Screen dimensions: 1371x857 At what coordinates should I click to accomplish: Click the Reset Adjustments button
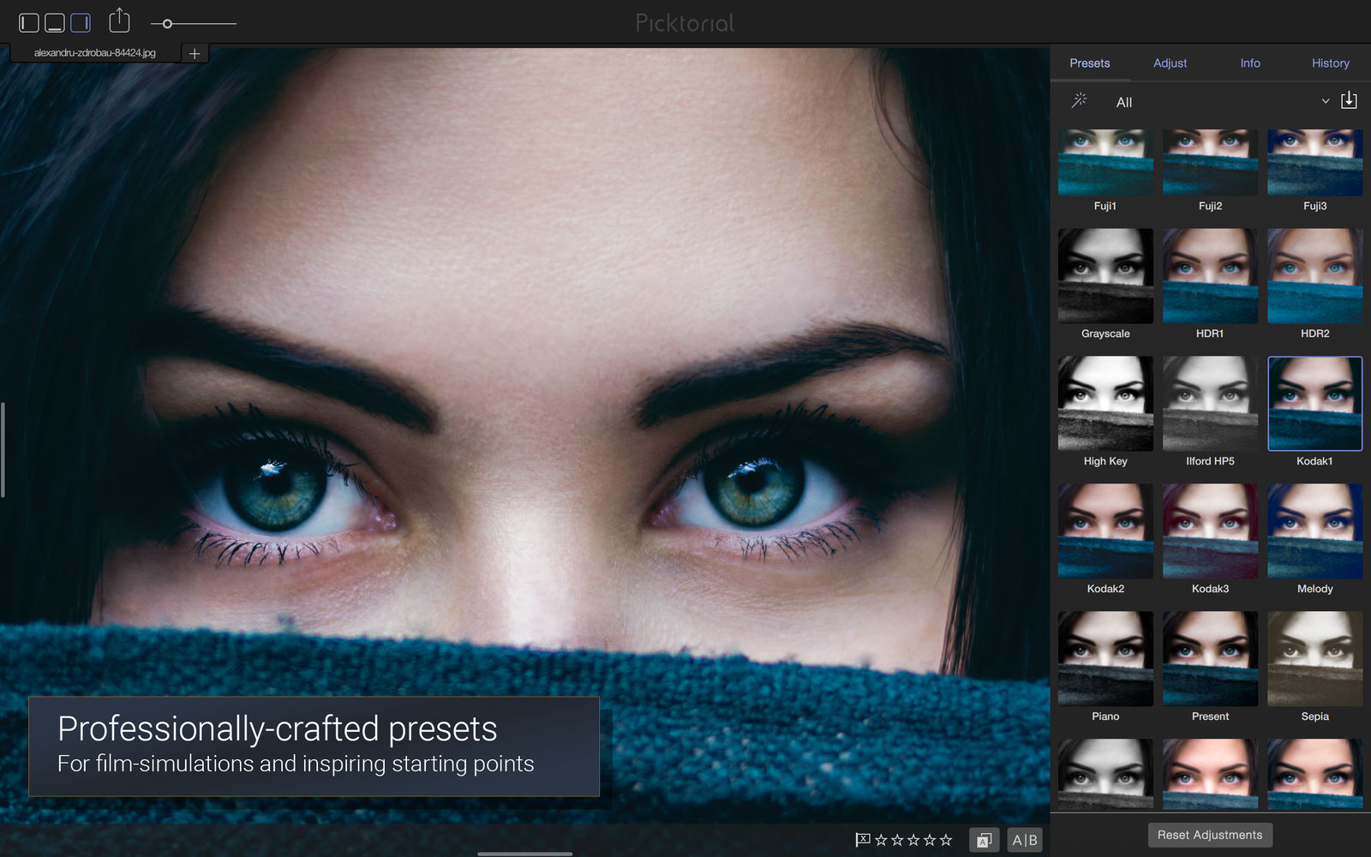click(x=1210, y=835)
